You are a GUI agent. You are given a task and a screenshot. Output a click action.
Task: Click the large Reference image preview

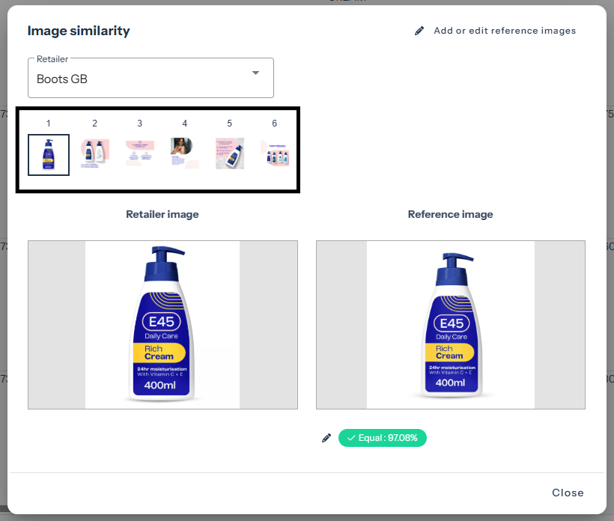450,324
